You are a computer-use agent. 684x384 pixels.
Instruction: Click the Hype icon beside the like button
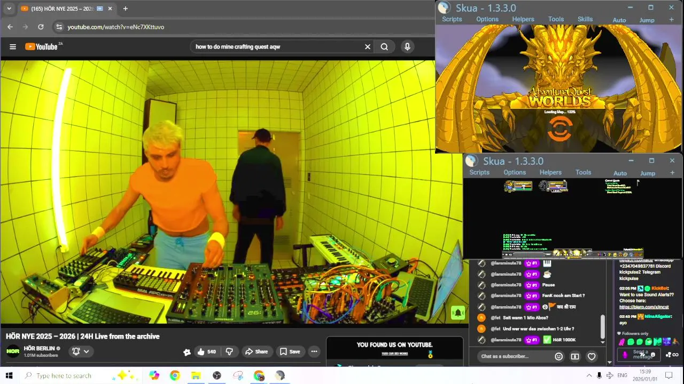pyautogui.click(x=187, y=352)
